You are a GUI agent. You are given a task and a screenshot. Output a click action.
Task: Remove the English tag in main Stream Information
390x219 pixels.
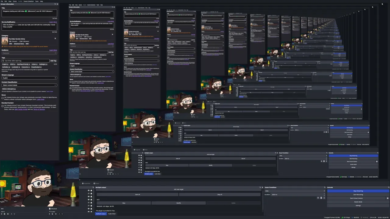(x=8, y=64)
